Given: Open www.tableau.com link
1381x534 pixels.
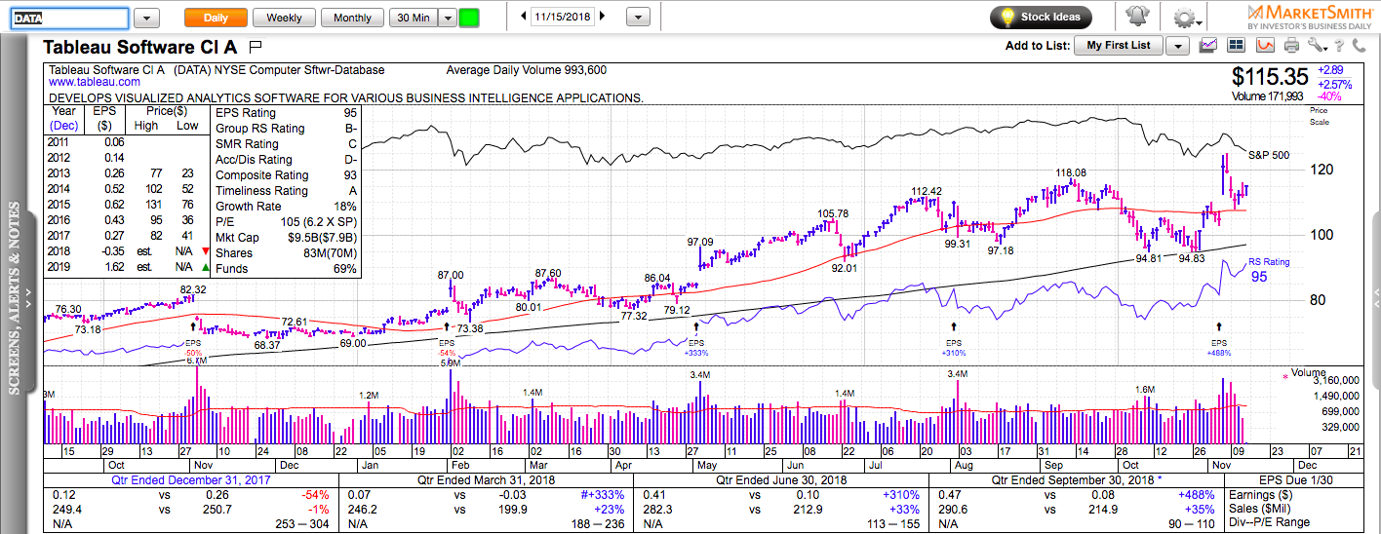Looking at the screenshot, I should coord(94,83).
